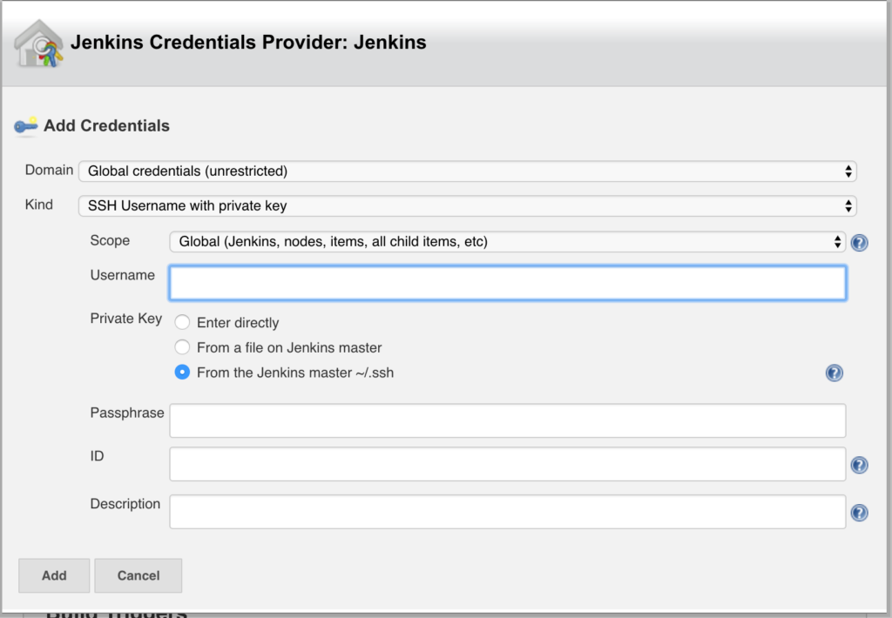Click the Jenkins Credentials Provider house icon
Viewport: 892px width, 618px height.
coord(38,44)
